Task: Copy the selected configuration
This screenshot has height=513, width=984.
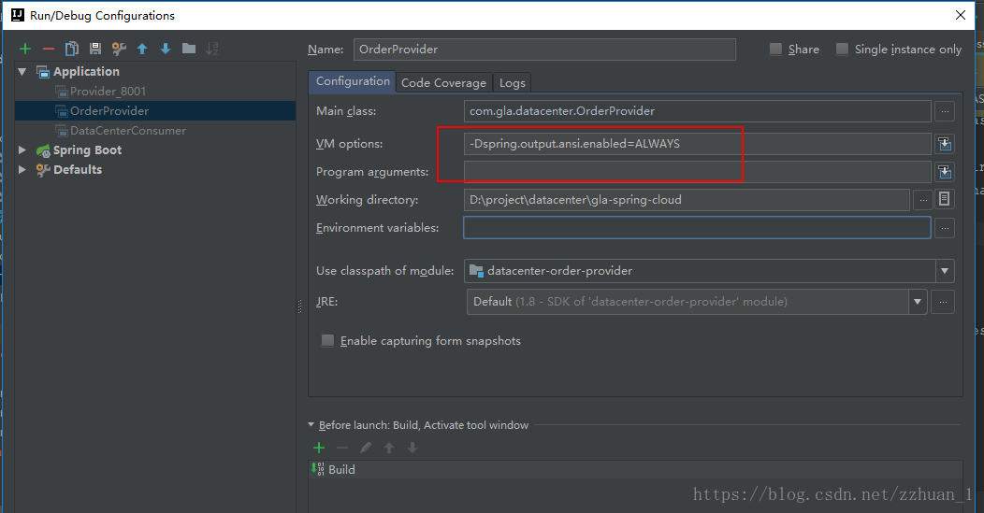Action: [x=72, y=49]
